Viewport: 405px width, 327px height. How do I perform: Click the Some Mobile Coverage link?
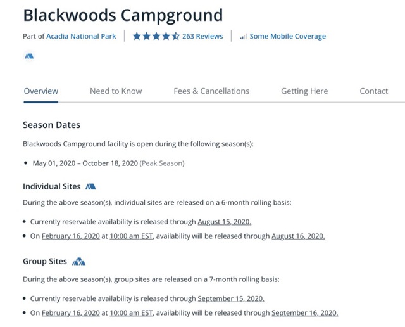point(288,36)
